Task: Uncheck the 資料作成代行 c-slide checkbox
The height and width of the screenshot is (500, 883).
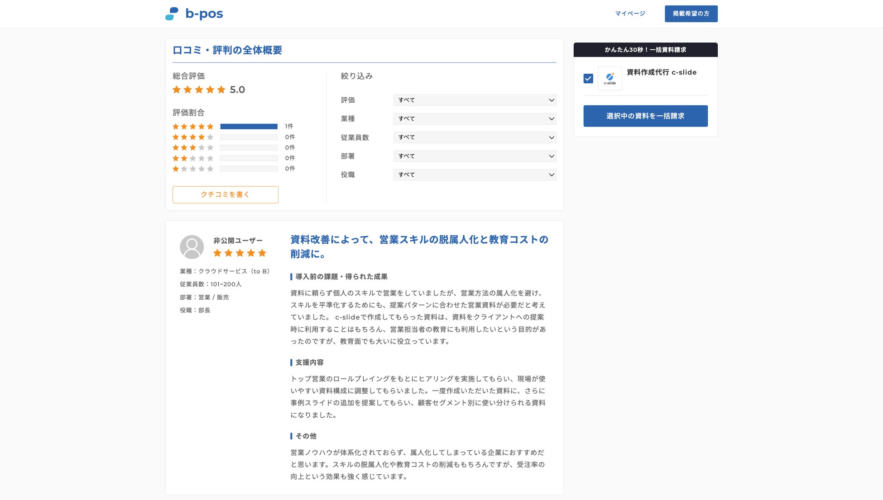Action: coord(588,79)
